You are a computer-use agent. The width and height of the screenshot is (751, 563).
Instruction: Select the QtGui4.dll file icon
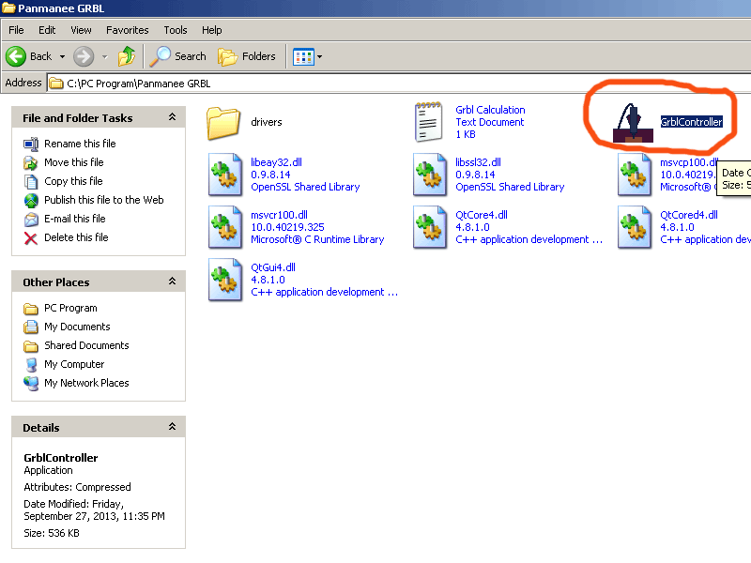coord(225,280)
